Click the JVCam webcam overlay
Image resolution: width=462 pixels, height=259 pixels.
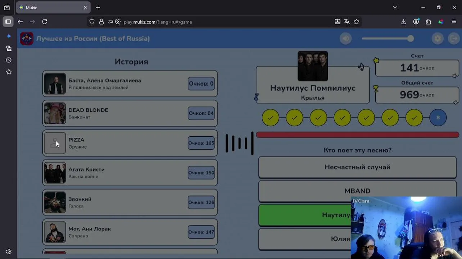(x=406, y=227)
